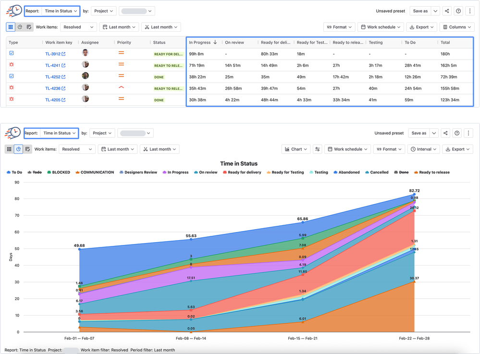
Task: Expand Save as arrow in top report
Action: [x=435, y=11]
